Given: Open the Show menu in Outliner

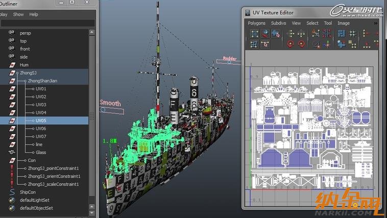Looking at the screenshot, I should 18,14.
